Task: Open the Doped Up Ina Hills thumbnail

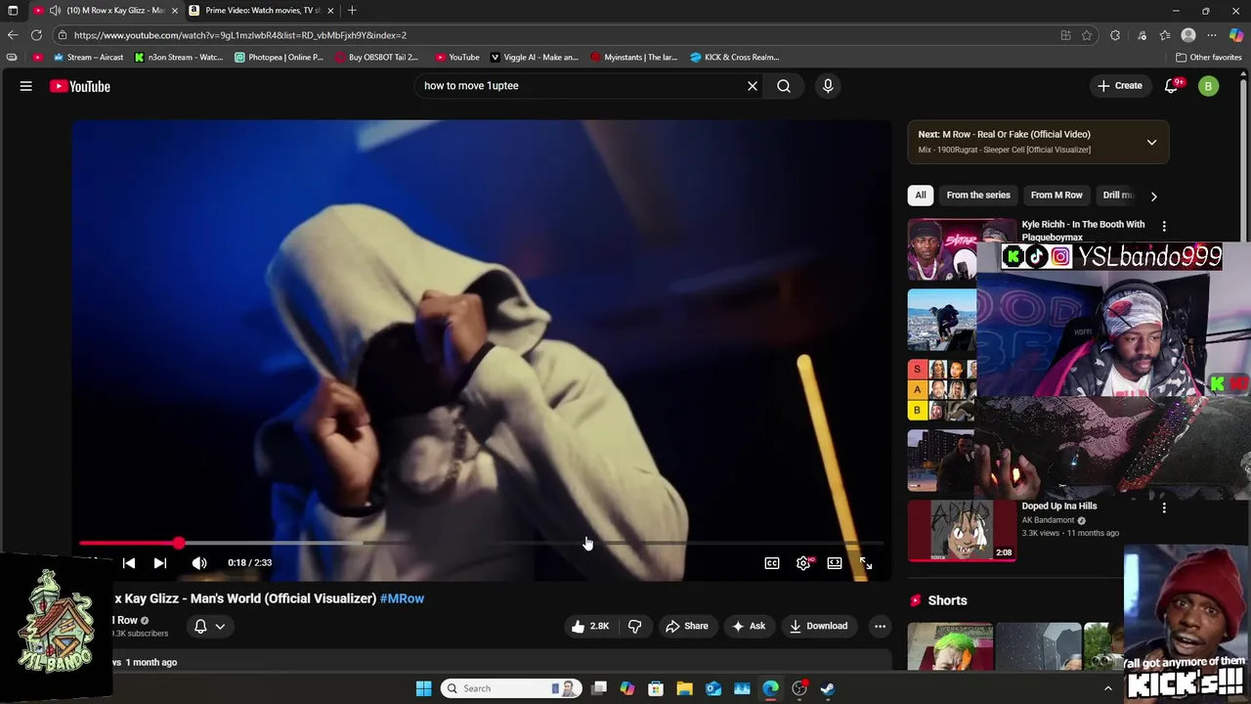Action: [x=962, y=530]
